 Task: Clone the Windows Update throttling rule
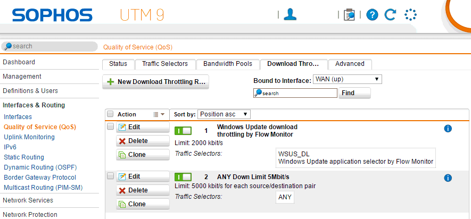pos(143,155)
